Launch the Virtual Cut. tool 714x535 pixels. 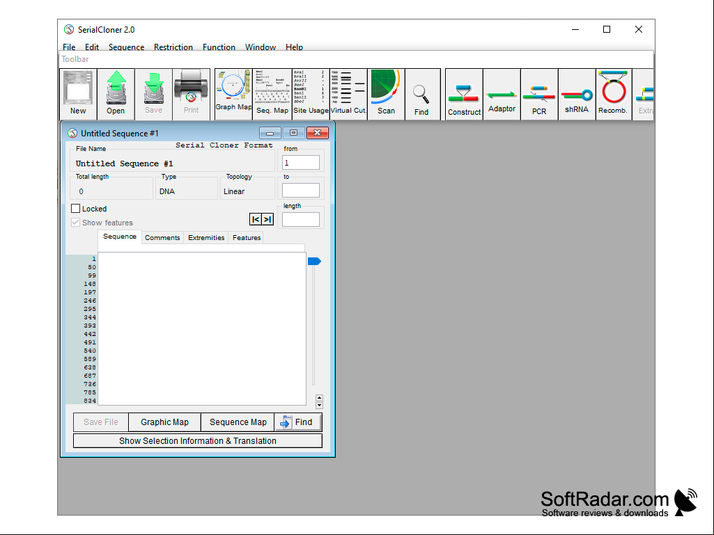pos(348,94)
